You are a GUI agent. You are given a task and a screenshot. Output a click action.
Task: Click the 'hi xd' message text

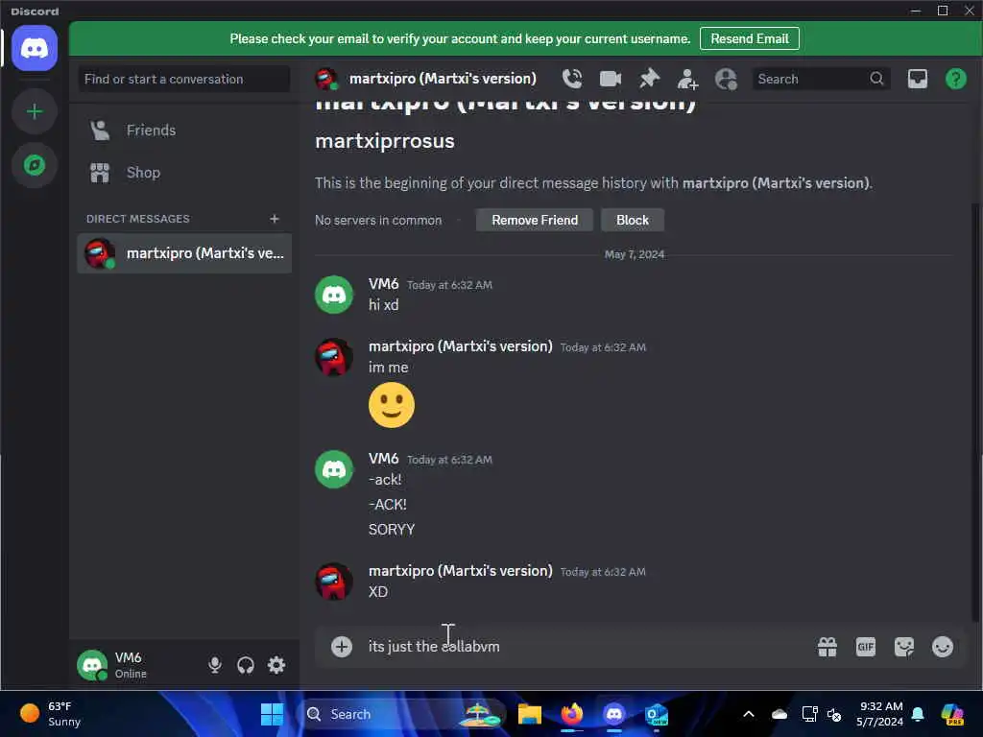pos(384,305)
